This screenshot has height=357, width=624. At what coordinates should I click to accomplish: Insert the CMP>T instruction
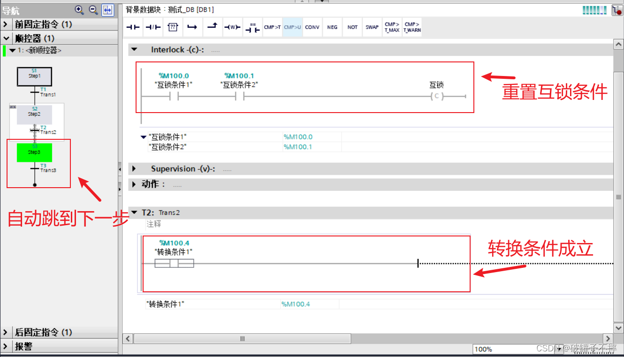(272, 27)
